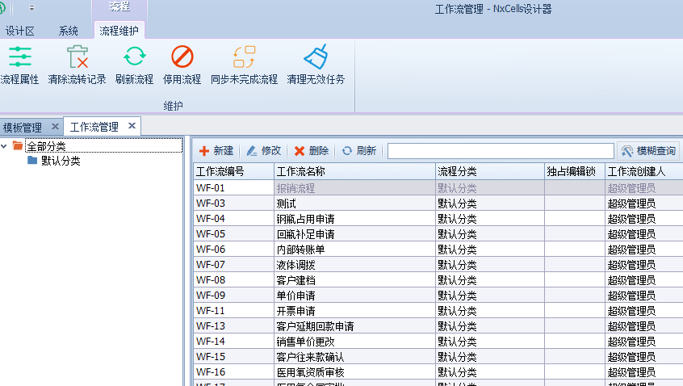Viewport: 683px width, 386px height.
Task: Select the 流程维护 ribbon tab
Action: pos(119,31)
